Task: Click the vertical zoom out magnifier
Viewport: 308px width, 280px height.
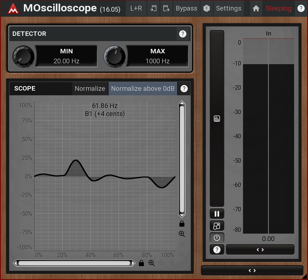Action: (x=182, y=244)
